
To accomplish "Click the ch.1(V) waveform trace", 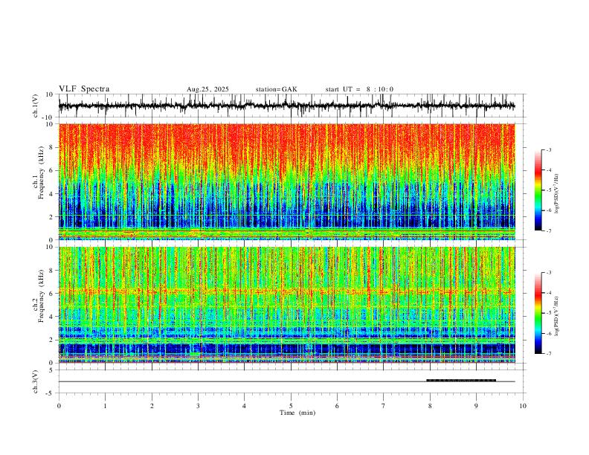I will [x=286, y=106].
